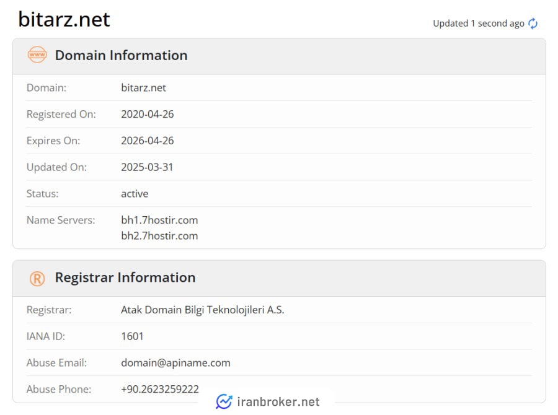Click the Domain Information heading
The width and height of the screenshot is (558, 415).
(121, 56)
